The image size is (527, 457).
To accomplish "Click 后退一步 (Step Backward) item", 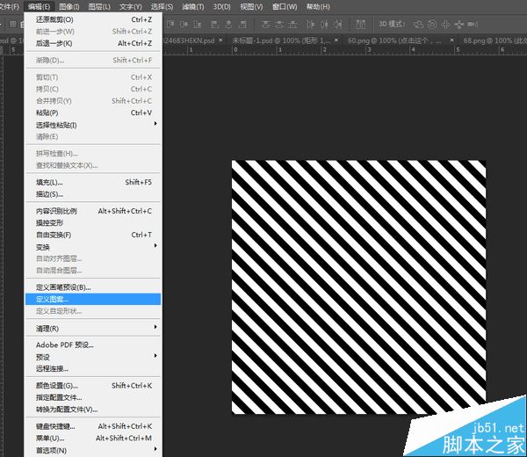I will 54,43.
